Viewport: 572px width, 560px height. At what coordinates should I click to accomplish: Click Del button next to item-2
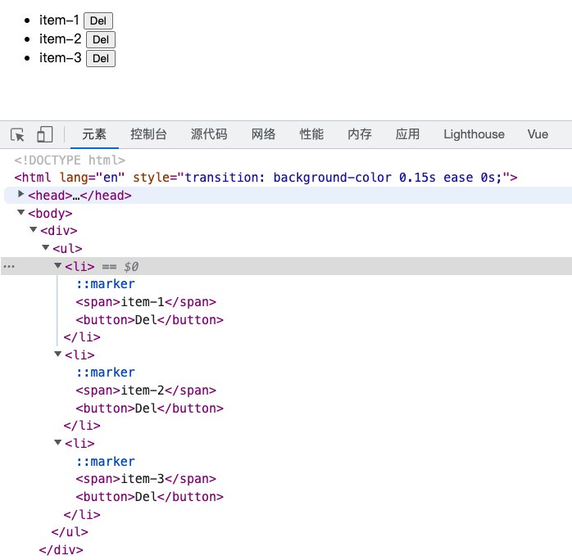(x=101, y=40)
